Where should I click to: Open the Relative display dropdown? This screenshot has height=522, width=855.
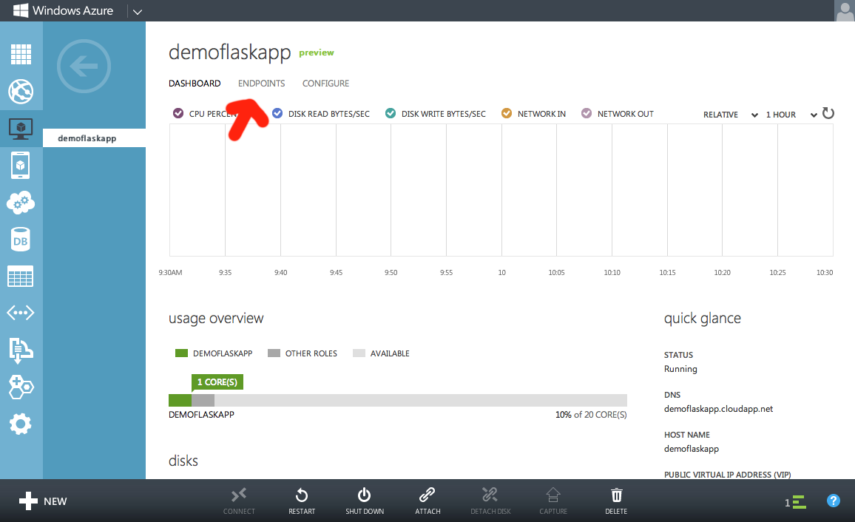click(x=731, y=115)
